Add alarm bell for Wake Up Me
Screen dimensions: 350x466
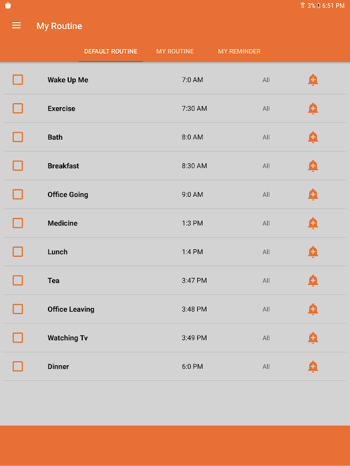pos(313,80)
